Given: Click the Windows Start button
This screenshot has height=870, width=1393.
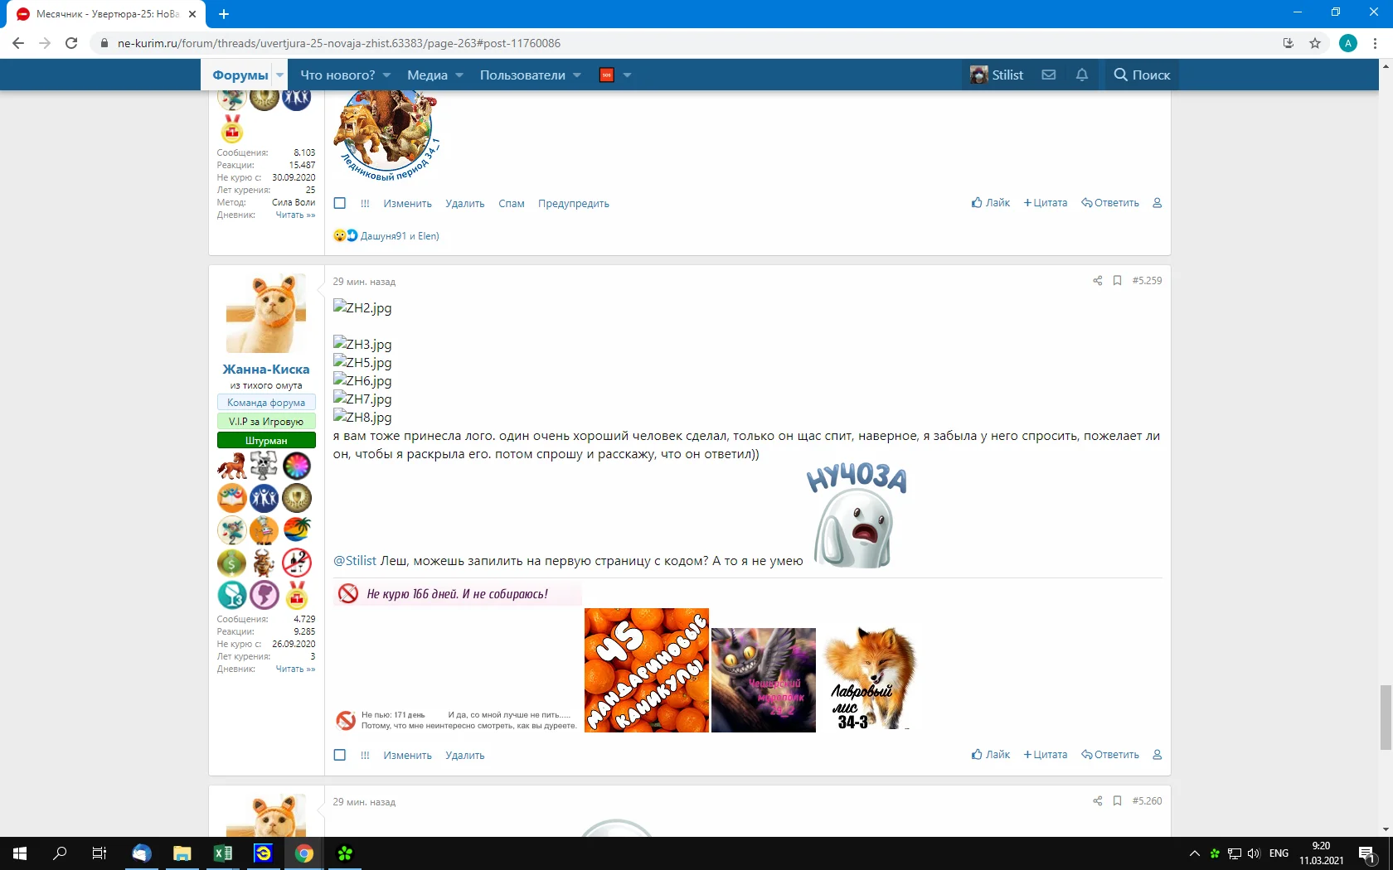Looking at the screenshot, I should tap(20, 853).
